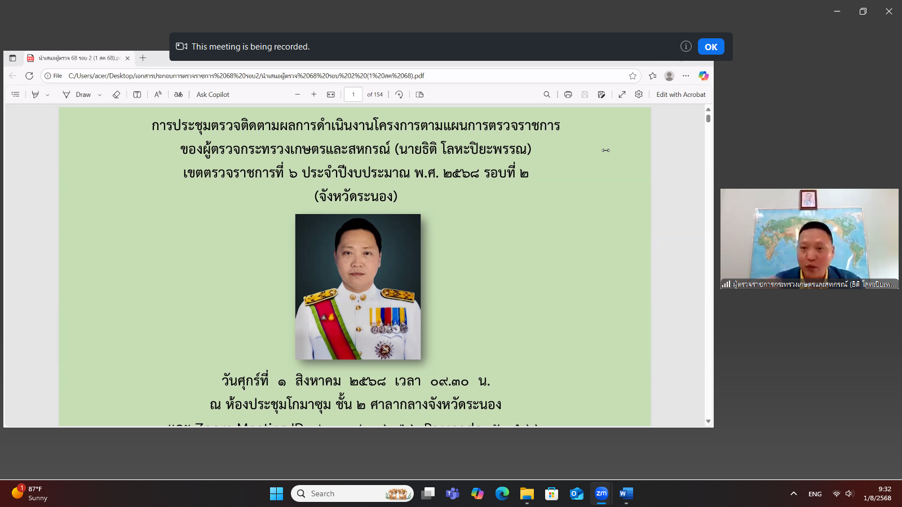Expand the Highlighter options chevron
This screenshot has width=902, height=507.
[x=46, y=95]
